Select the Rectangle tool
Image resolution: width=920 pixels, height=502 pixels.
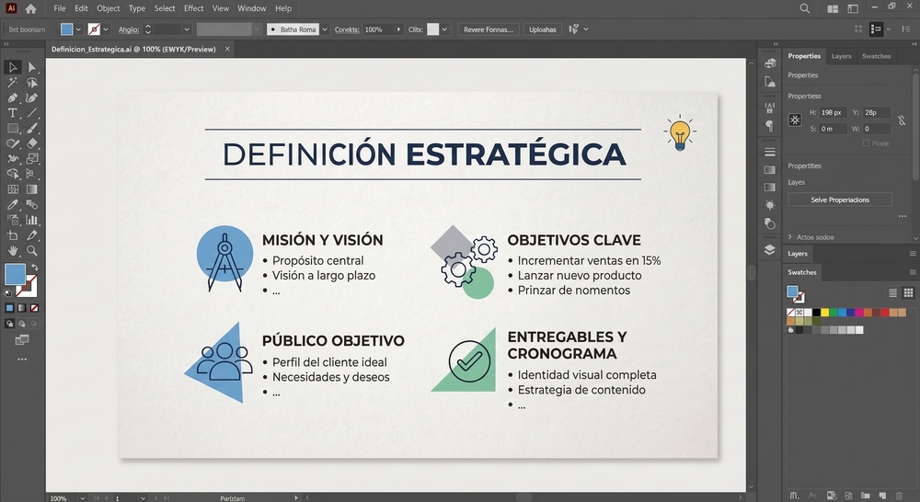point(12,129)
